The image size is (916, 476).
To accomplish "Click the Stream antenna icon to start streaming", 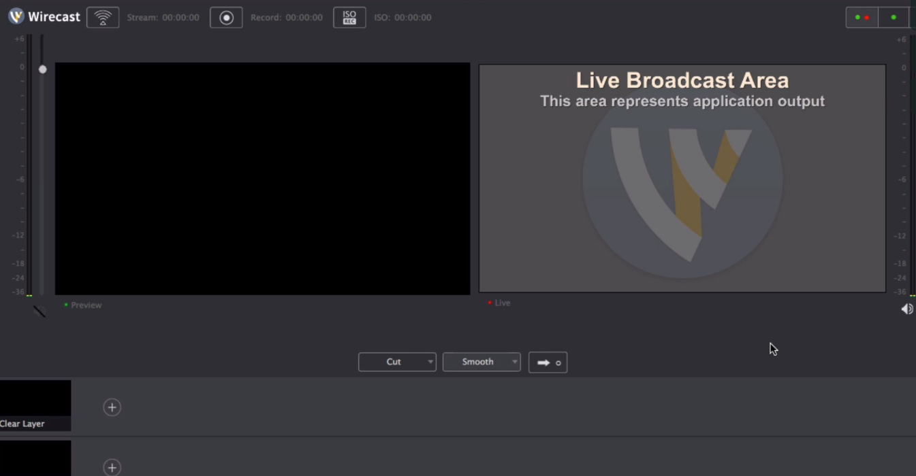I will pyautogui.click(x=102, y=17).
